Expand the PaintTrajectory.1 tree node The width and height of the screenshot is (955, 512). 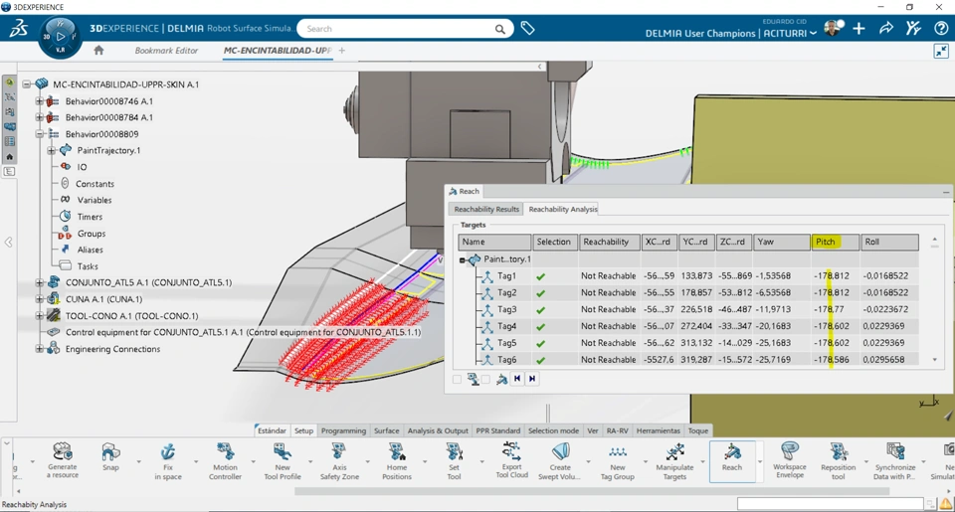(x=51, y=150)
